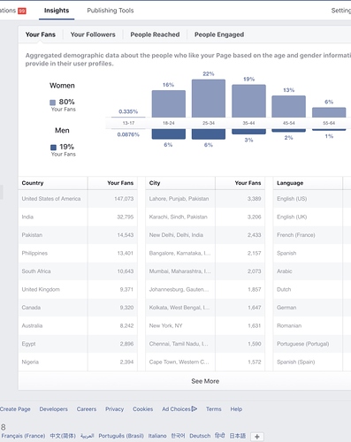Image resolution: width=351 pixels, height=442 pixels.
Task: Switch language to Português (Brasil)
Action: pos(121,436)
